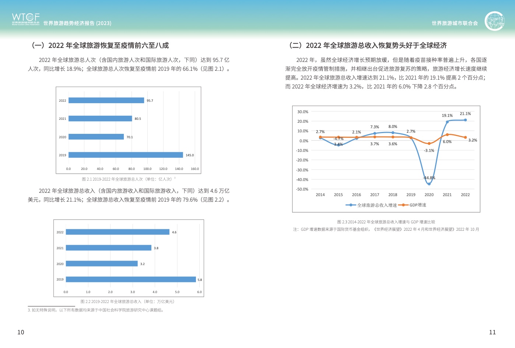Click footnote 3 at the page bottom

(96, 310)
